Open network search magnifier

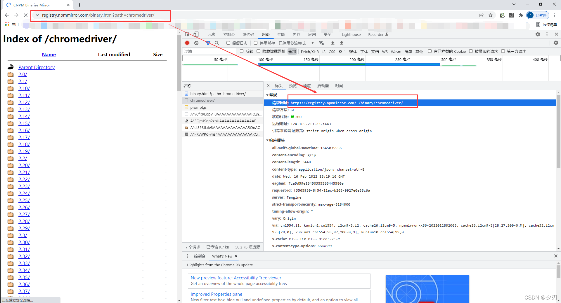pyautogui.click(x=217, y=43)
